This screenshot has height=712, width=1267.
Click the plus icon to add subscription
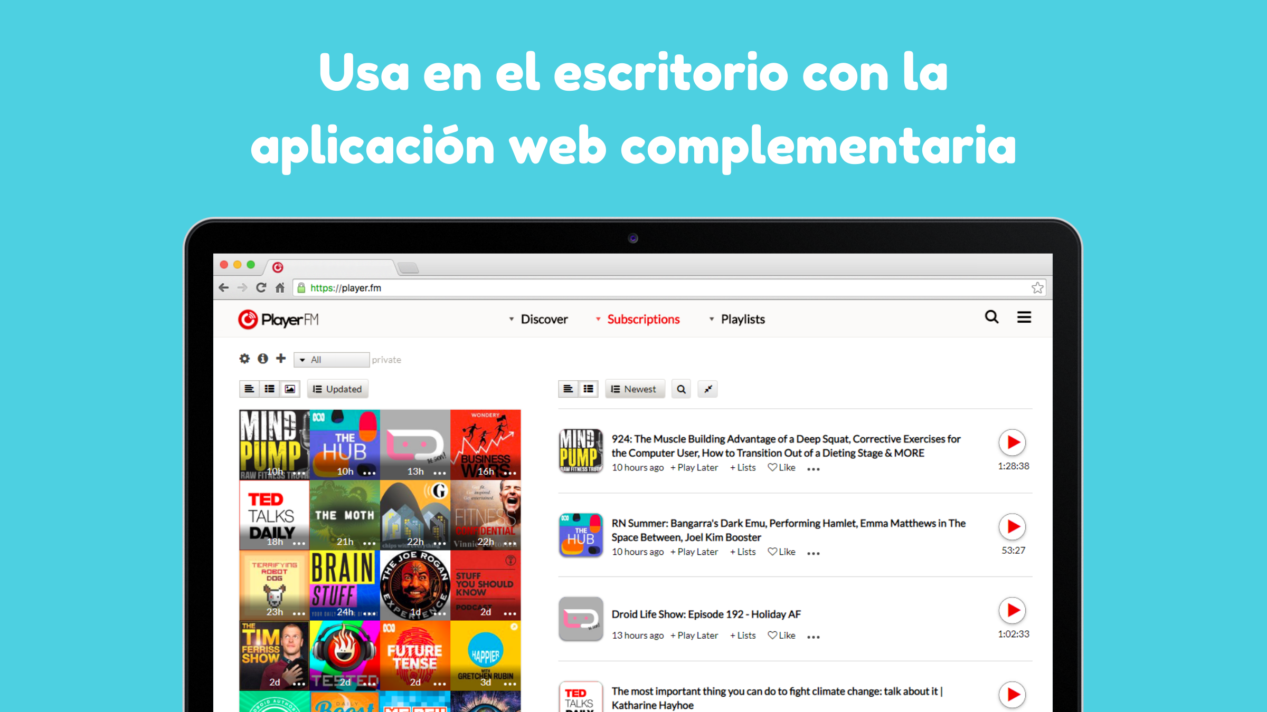tap(281, 359)
